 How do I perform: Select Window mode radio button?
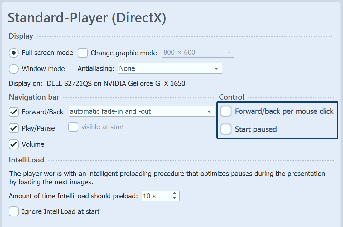pyautogui.click(x=14, y=69)
